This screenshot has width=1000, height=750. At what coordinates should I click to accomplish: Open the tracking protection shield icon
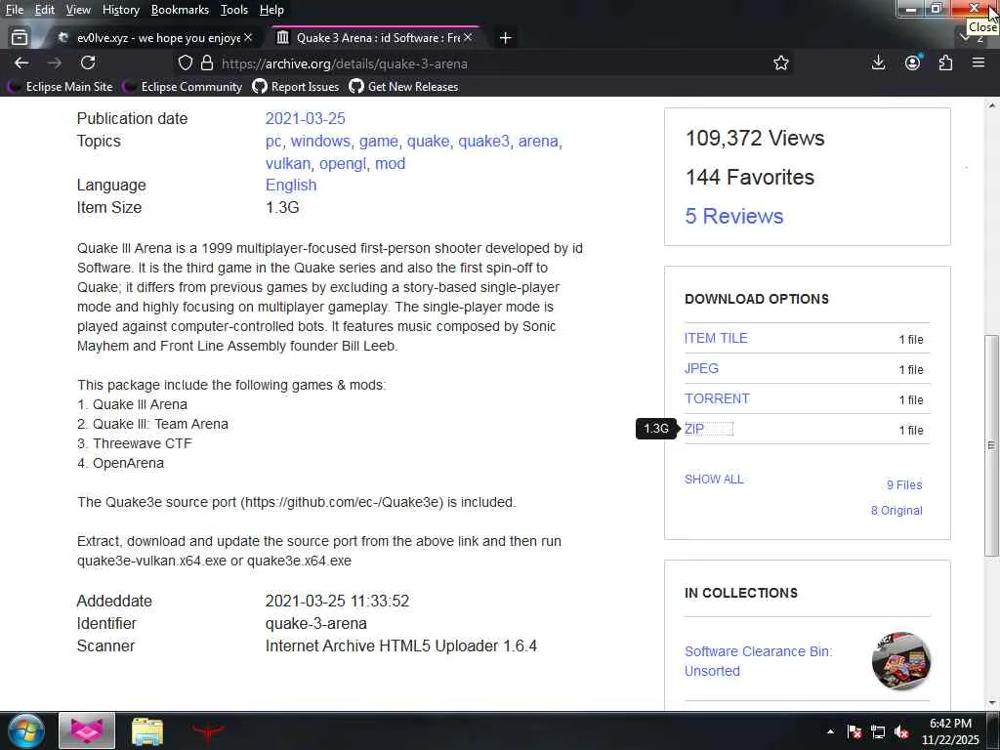tap(185, 63)
